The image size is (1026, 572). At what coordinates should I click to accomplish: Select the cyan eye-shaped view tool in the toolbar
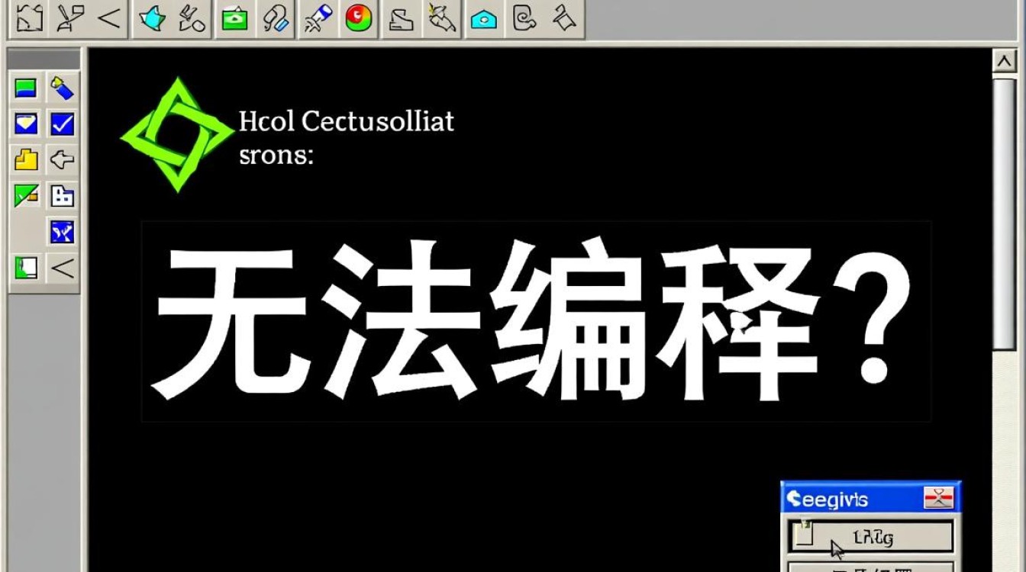click(482, 19)
